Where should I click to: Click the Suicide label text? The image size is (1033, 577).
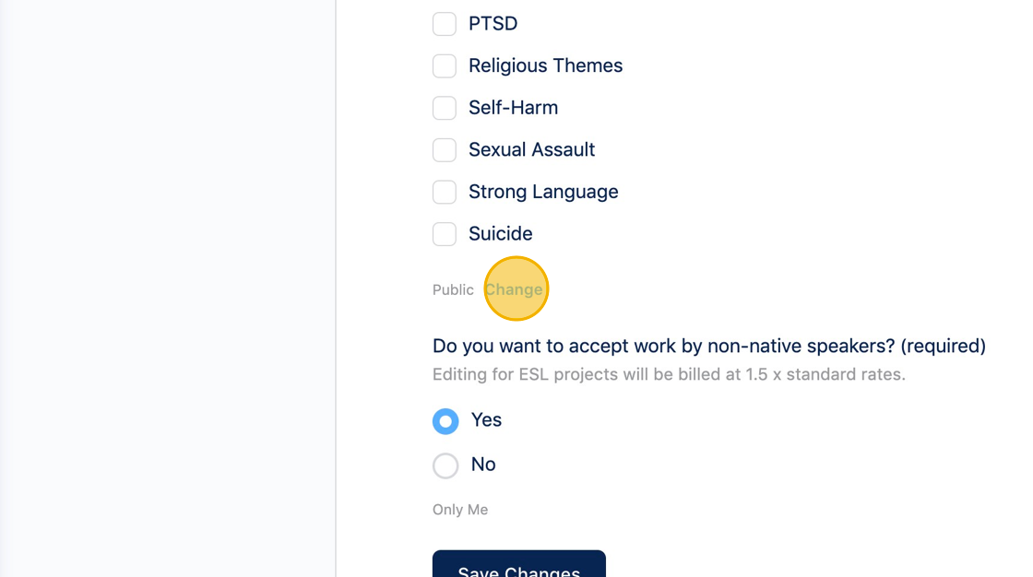(500, 234)
